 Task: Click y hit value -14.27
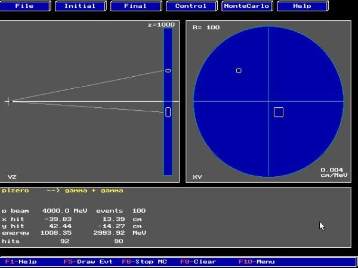tap(112, 226)
